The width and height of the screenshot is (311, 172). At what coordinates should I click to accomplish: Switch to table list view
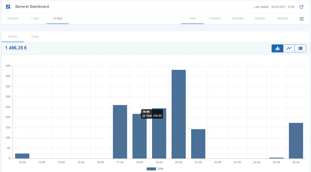click(300, 48)
